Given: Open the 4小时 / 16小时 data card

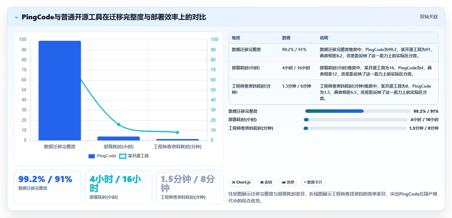Looking at the screenshot, I should tap(118, 187).
